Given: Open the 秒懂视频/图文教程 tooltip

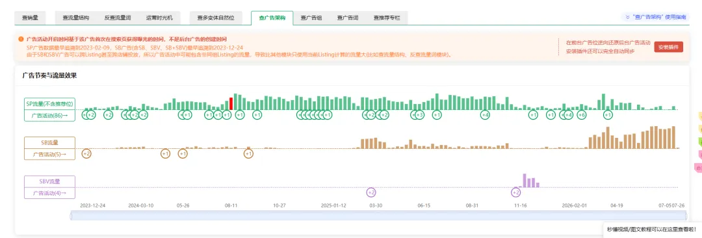Looking at the screenshot, I should pyautogui.click(x=651, y=229).
